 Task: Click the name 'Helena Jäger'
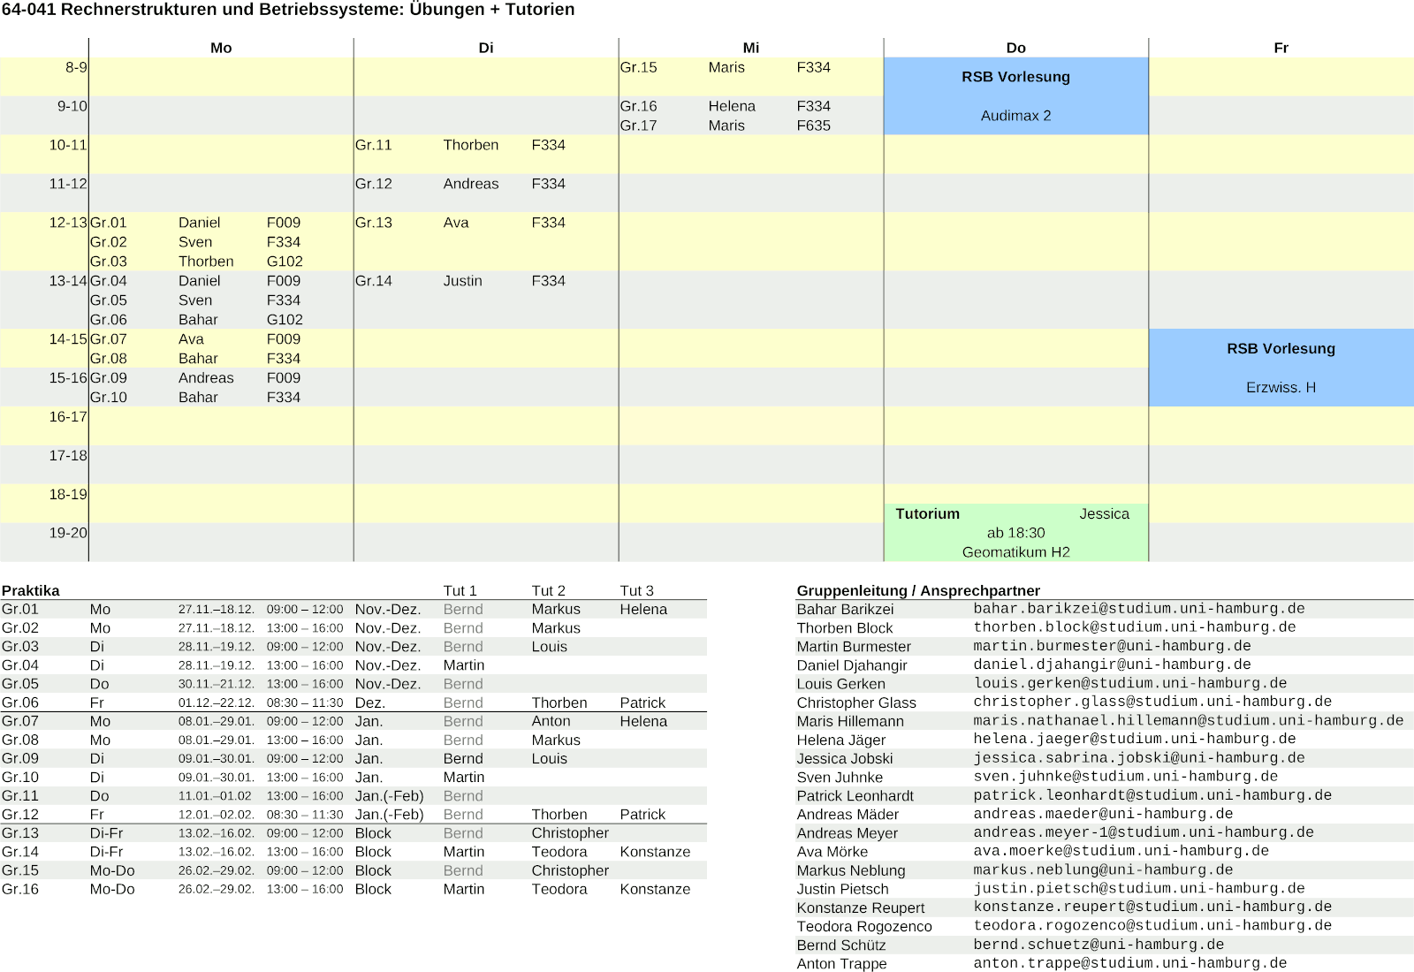[x=841, y=740]
